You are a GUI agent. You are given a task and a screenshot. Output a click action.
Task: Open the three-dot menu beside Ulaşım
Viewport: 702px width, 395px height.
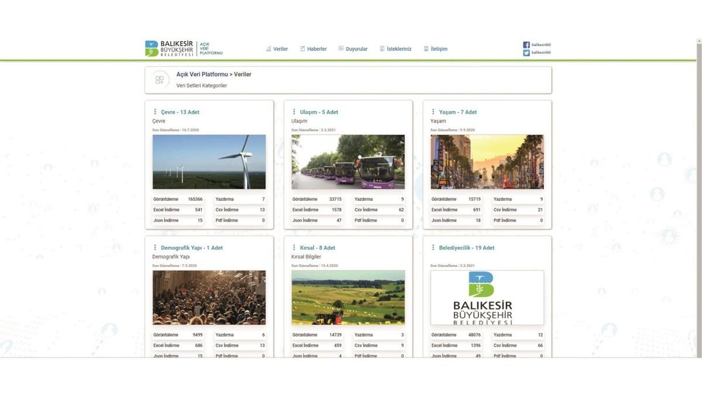point(294,112)
